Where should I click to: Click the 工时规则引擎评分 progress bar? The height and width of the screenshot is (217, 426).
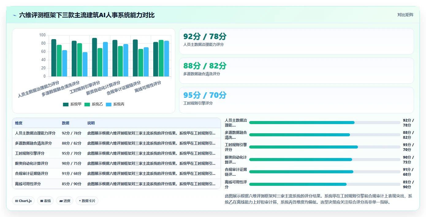tap(325, 147)
